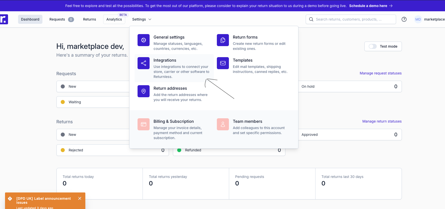The height and width of the screenshot is (209, 445).
Task: Go to the Analytics beta tab
Action: point(114,19)
